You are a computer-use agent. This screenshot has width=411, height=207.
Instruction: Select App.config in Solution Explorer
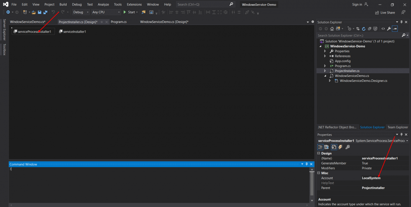coord(343,61)
